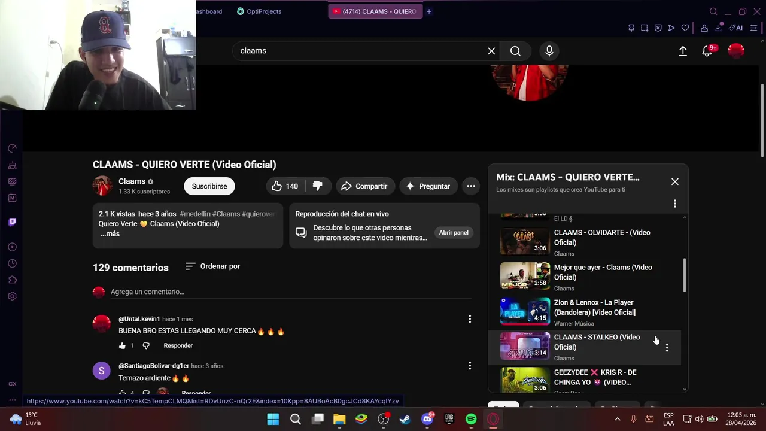Open system volume control in tray
The image size is (766, 431).
point(699,419)
